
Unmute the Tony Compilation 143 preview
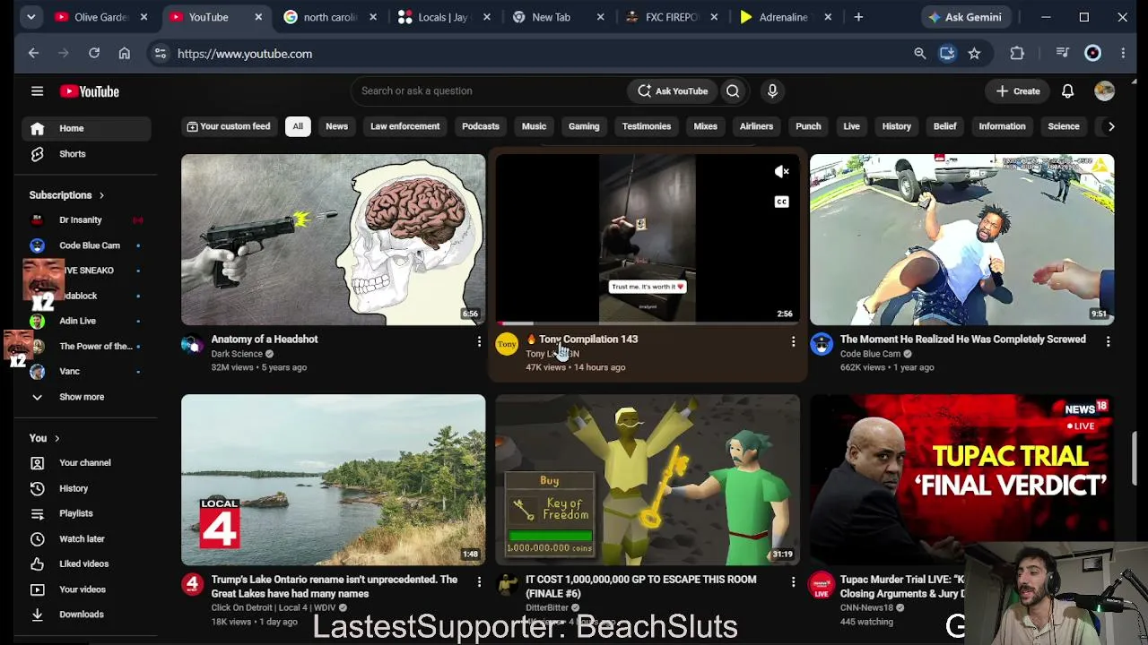coord(782,172)
